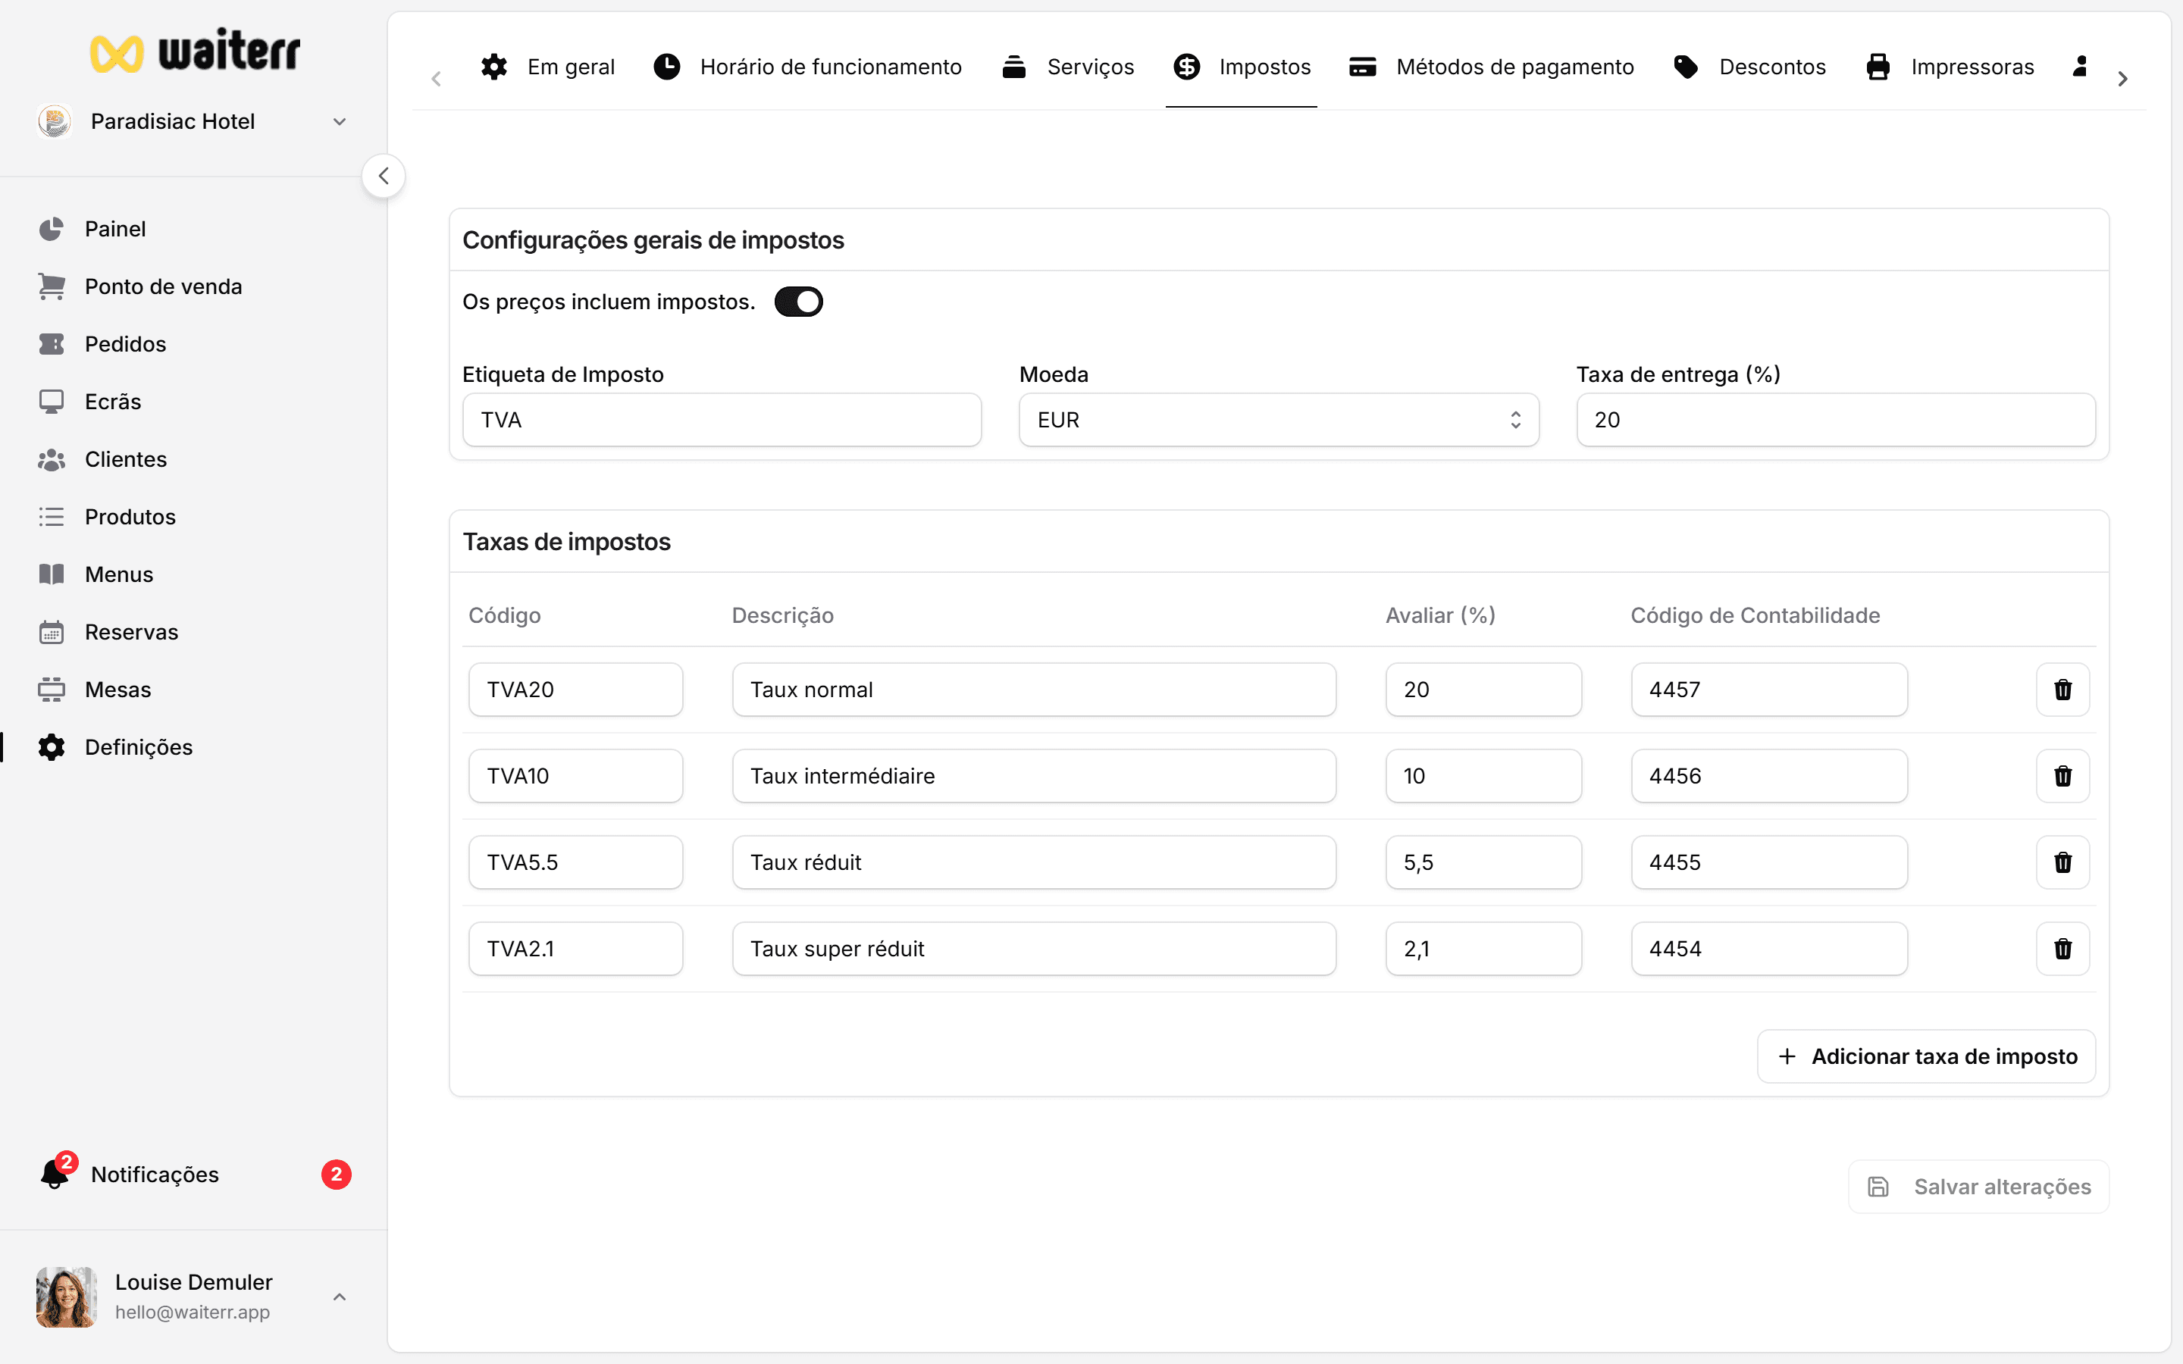2183x1364 pixels.
Task: Delete the TVA5.5 tax row
Action: pyautogui.click(x=2062, y=862)
